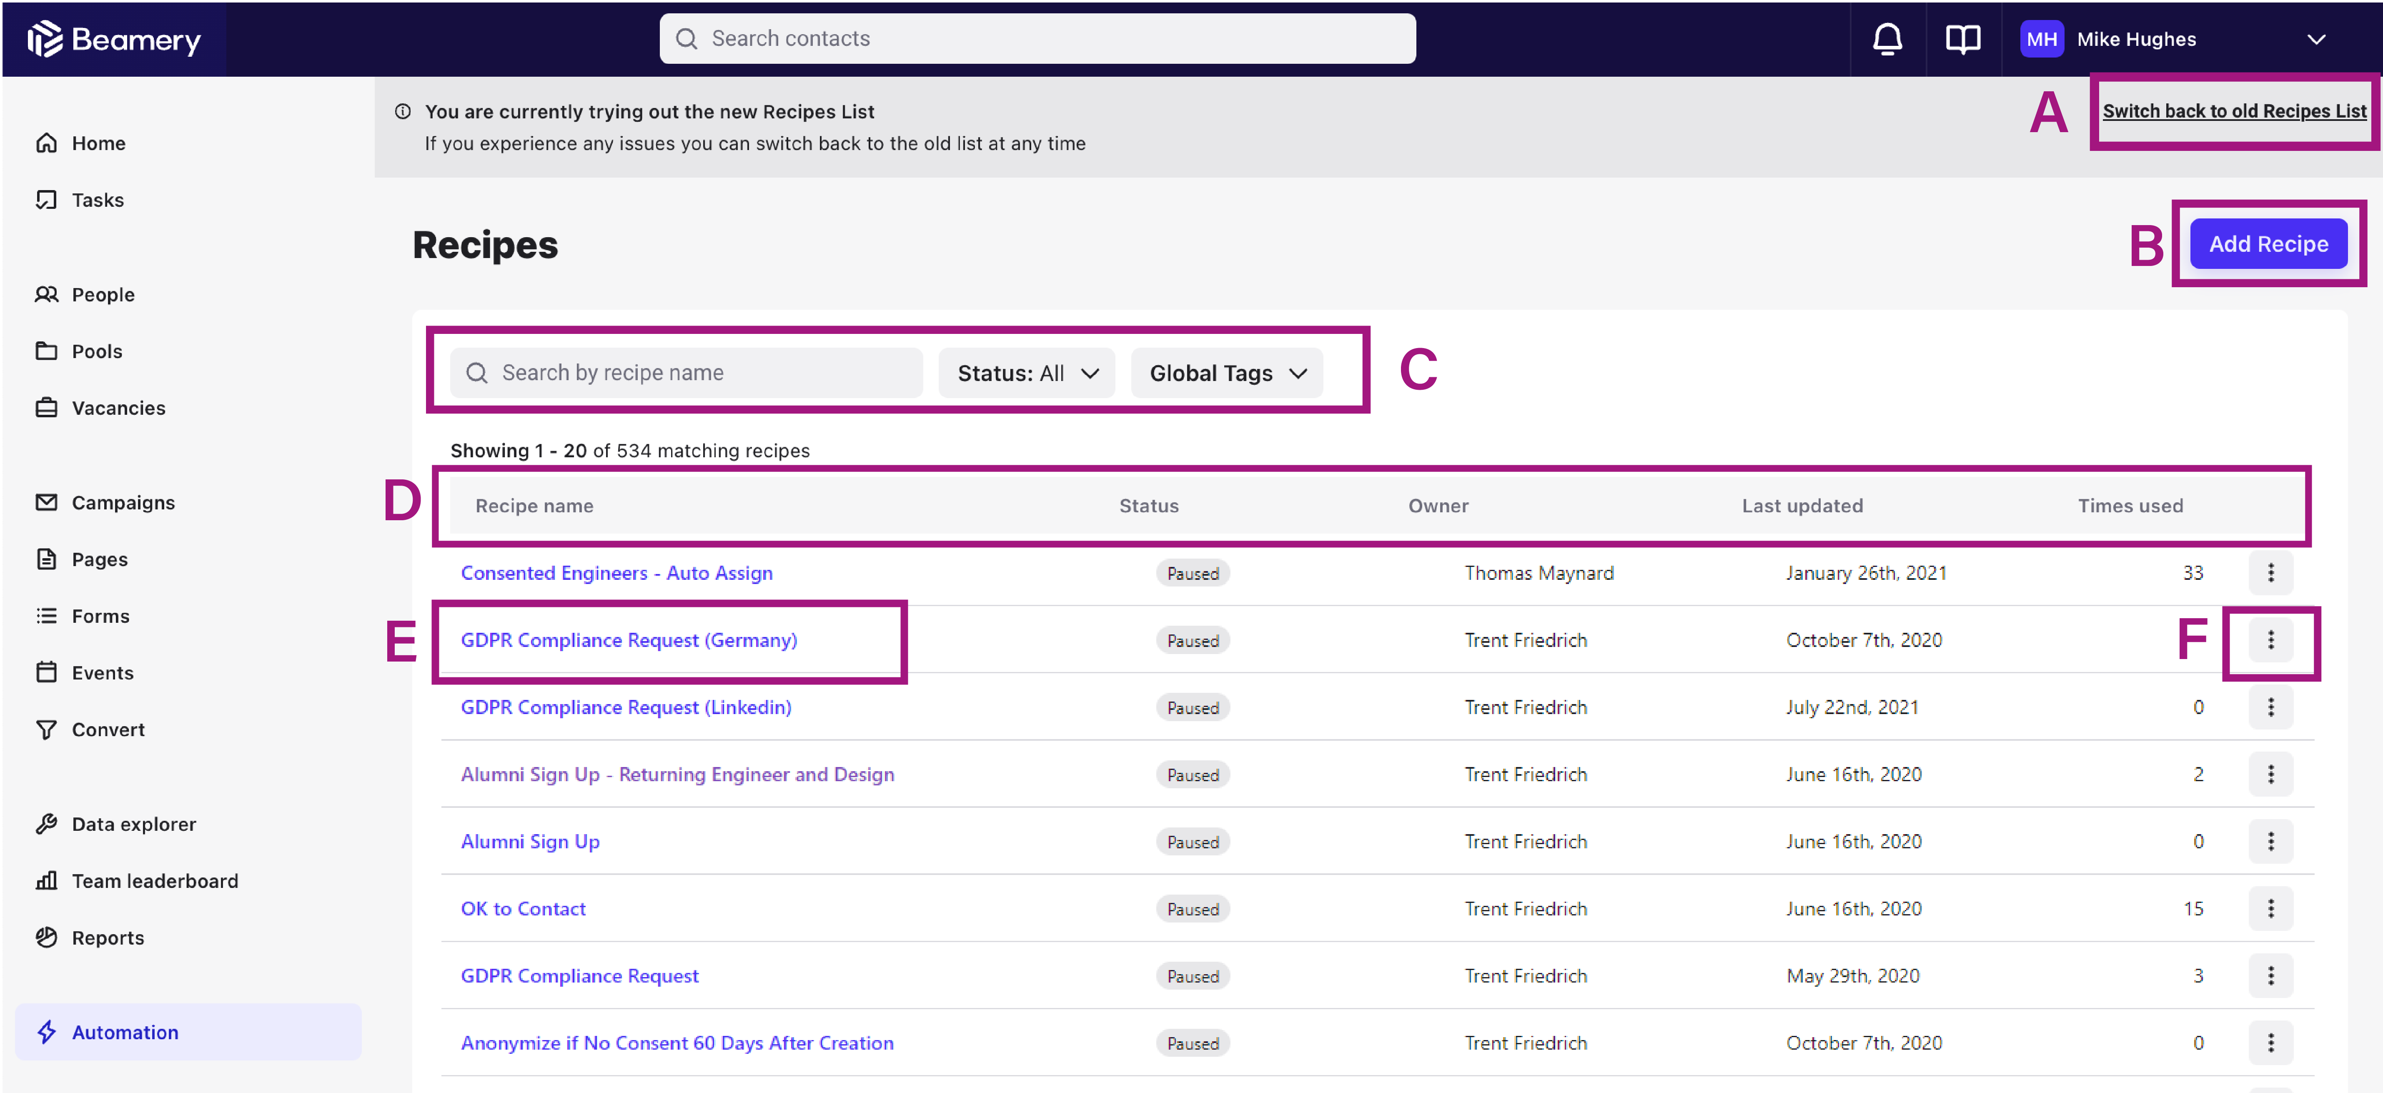Open three-dot menu for Alumni Returning Engineer row
The image size is (2383, 1093).
(x=2270, y=774)
